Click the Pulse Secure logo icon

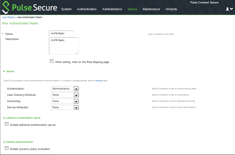point(9,7)
